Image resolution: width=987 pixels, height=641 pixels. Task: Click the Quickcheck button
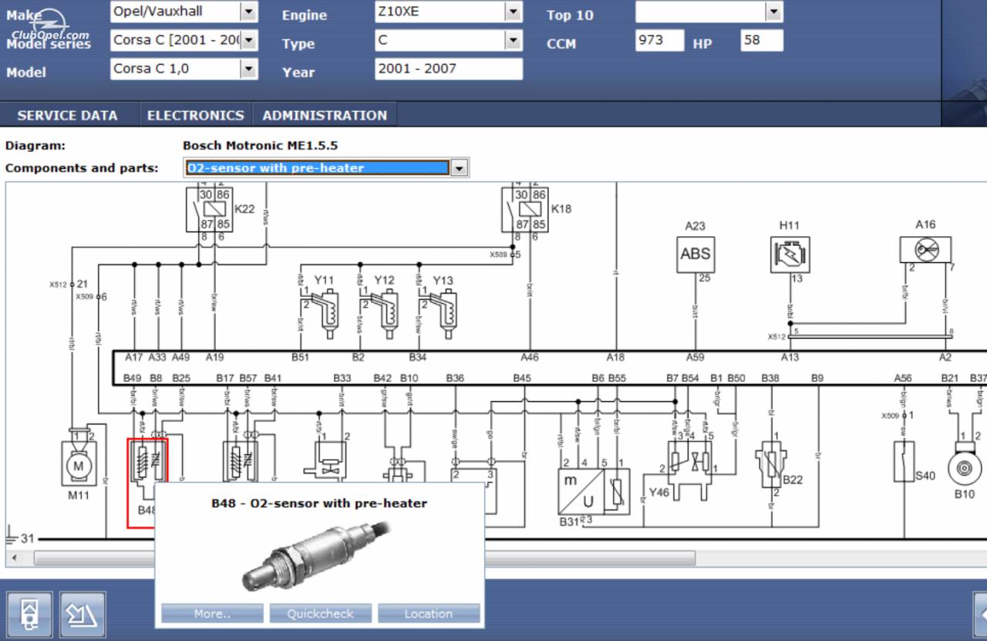[320, 614]
